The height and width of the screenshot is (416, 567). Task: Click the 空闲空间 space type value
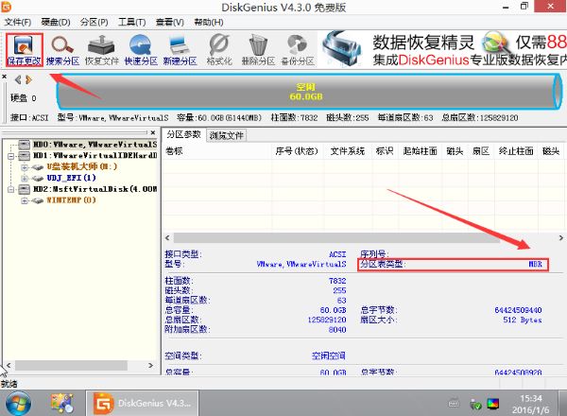pyautogui.click(x=329, y=355)
